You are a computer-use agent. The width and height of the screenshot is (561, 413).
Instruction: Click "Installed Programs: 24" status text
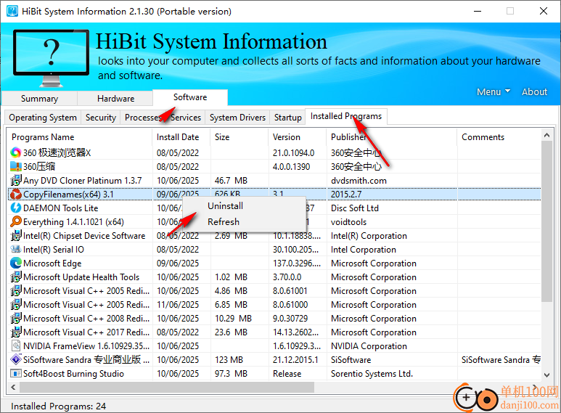(58, 406)
